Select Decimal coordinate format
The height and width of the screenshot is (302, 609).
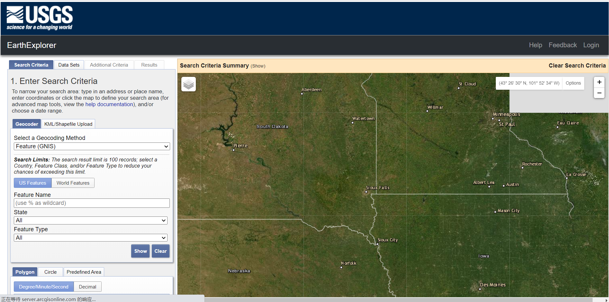tap(87, 287)
